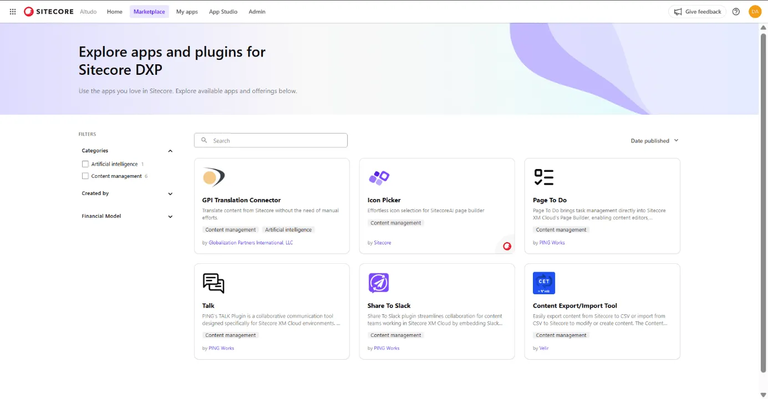Image resolution: width=768 pixels, height=399 pixels.
Task: Open the PING Works publisher link under Talk
Action: tap(221, 347)
